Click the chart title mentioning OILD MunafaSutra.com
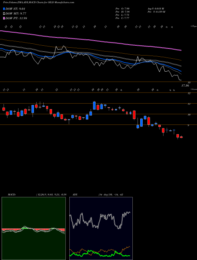The height and width of the screenshot is (260, 197). click(39, 2)
